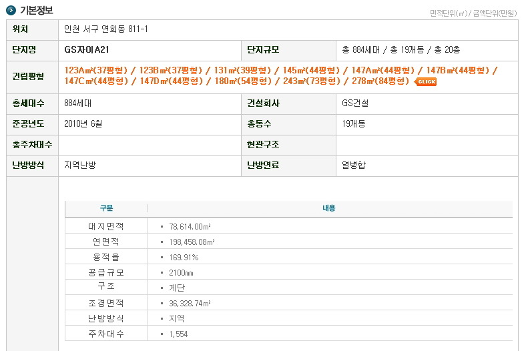View the 180㎡(54평형) type link

pos(244,81)
